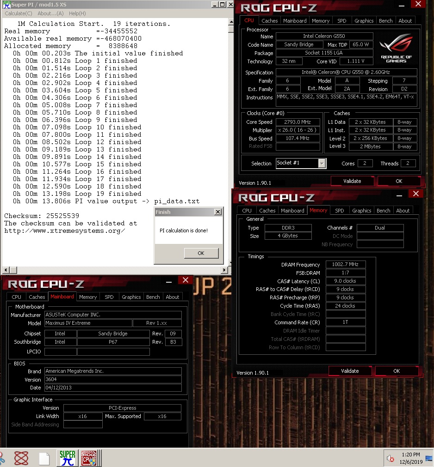Open About tab in Memory CPU-Z window
The height and width of the screenshot is (467, 434).
click(403, 211)
